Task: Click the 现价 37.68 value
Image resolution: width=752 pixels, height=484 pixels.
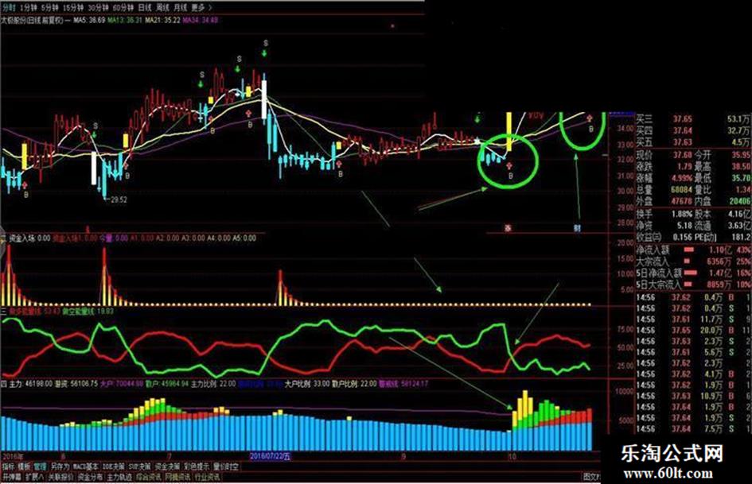Action: click(x=681, y=155)
